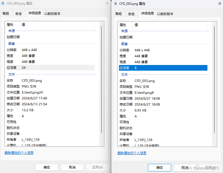Click 删除属性和个人信息 link in right window

(132, 153)
